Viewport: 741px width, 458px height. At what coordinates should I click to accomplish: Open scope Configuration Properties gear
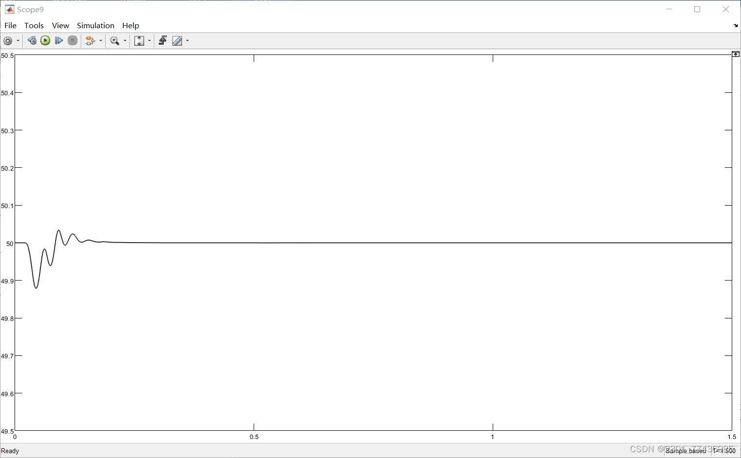(8, 41)
